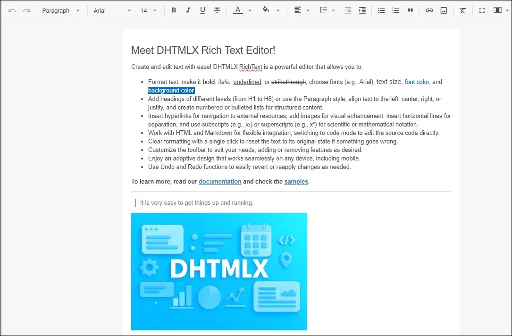Click the heading 'Meet DHTMLX Rich Text Editor!'
The image size is (512, 336).
[x=203, y=50]
